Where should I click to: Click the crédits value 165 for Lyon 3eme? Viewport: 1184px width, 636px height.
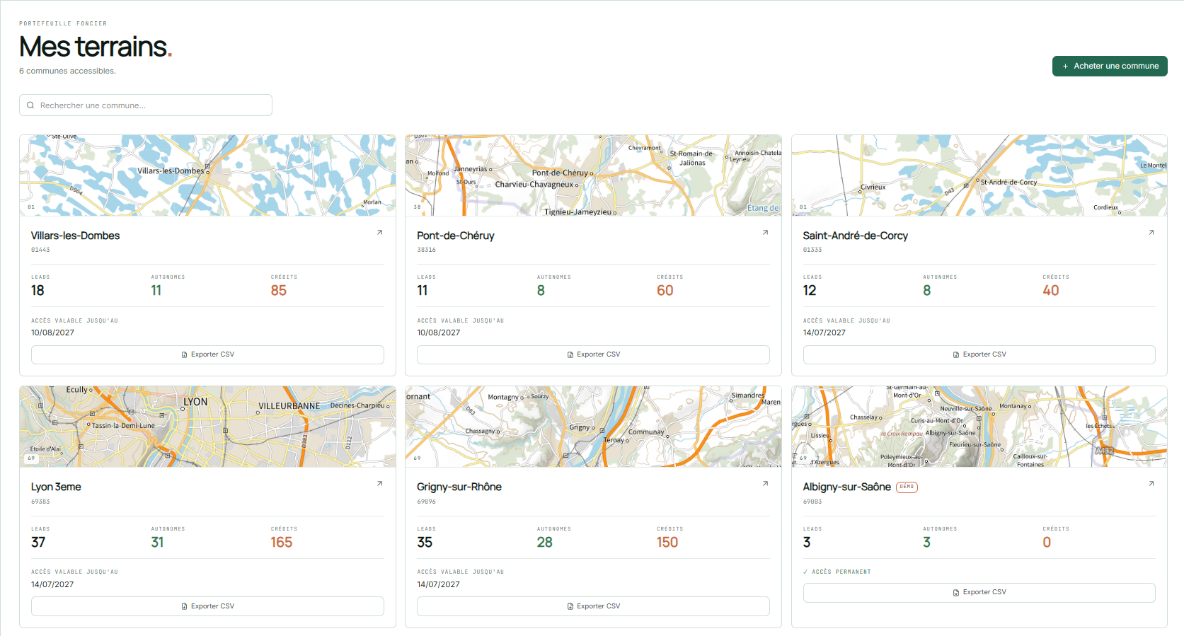click(282, 543)
